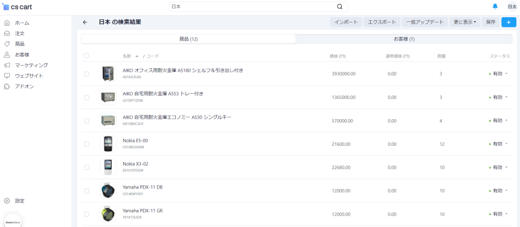The width and height of the screenshot is (520, 227).
Task: Check the Yamaha PDX-11 DB row checkbox
Action: coord(86,191)
